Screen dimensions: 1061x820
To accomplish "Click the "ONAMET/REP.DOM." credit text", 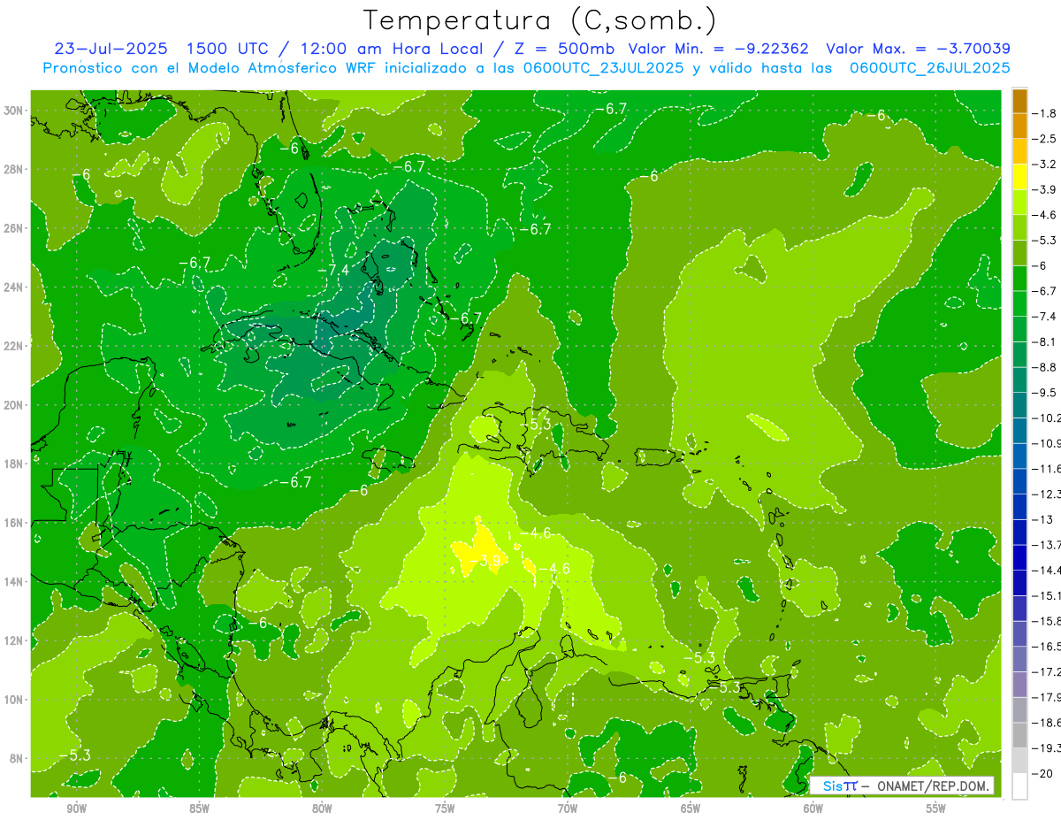I will click(934, 786).
